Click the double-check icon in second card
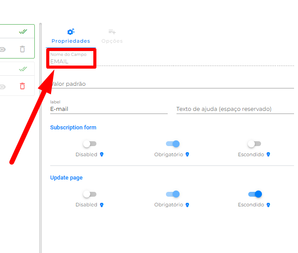298x253 pixels. pos(23,69)
